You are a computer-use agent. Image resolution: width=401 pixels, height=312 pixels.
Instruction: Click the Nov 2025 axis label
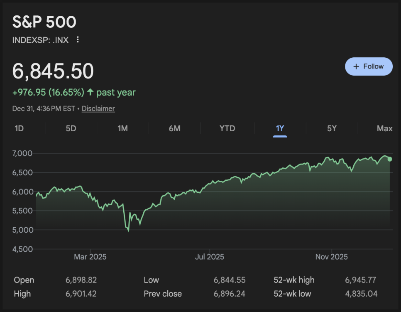pos(331,257)
